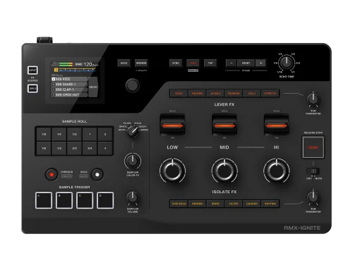Toggle the red AUTO button
The image size is (353, 270).
[193, 63]
